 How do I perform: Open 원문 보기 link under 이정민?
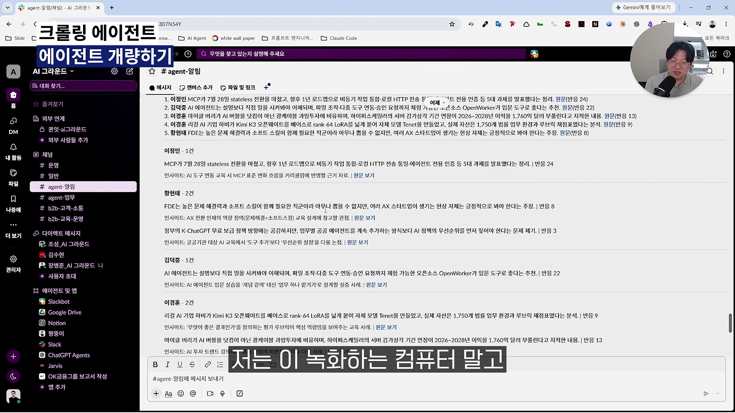(x=364, y=175)
